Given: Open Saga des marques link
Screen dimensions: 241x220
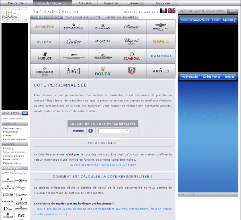Looking at the screenshot, I should click(x=14, y=152).
